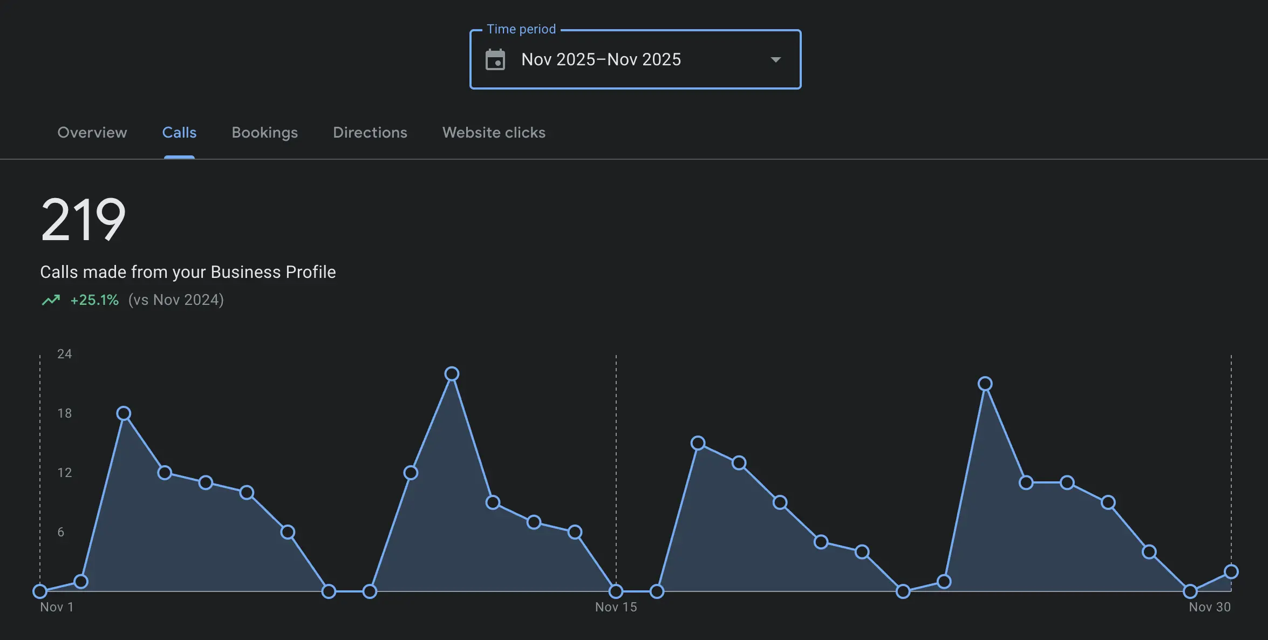
Task: Open the Website clicks tab
Action: [x=494, y=133]
